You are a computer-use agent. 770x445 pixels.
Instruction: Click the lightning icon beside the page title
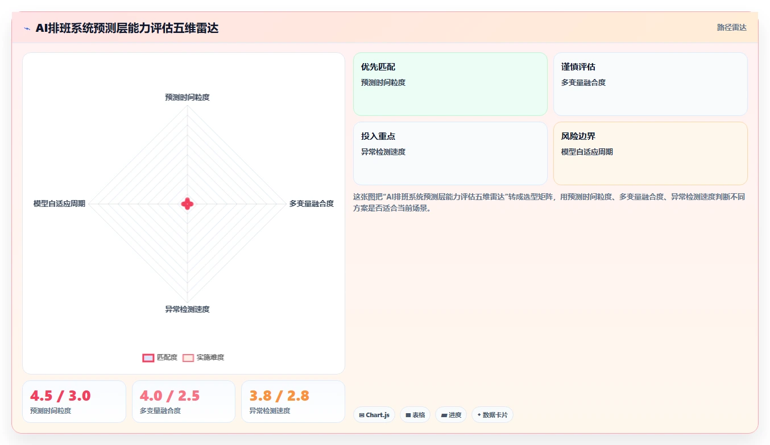click(27, 28)
